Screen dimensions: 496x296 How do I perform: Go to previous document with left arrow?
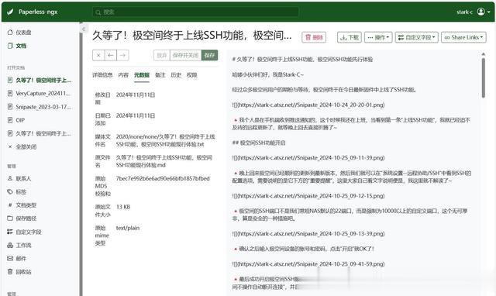click(x=110, y=55)
